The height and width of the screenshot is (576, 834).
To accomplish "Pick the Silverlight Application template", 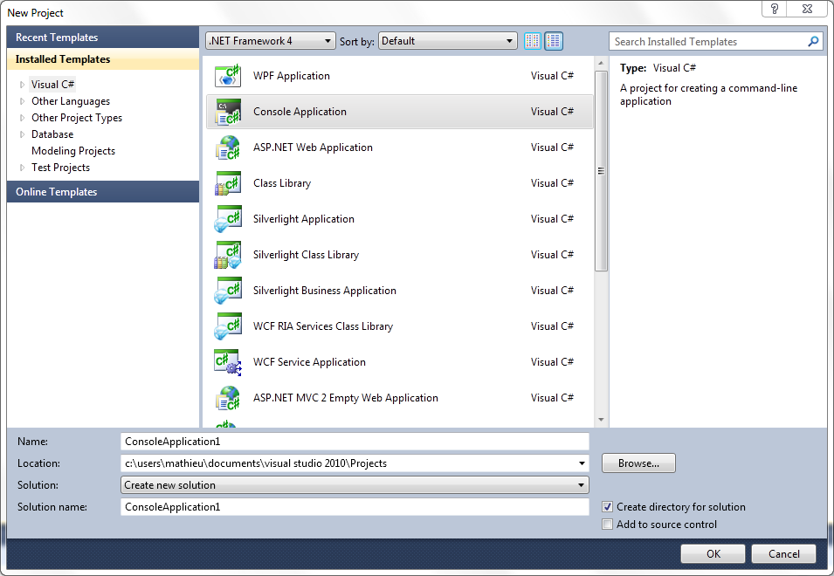I will (x=227, y=219).
